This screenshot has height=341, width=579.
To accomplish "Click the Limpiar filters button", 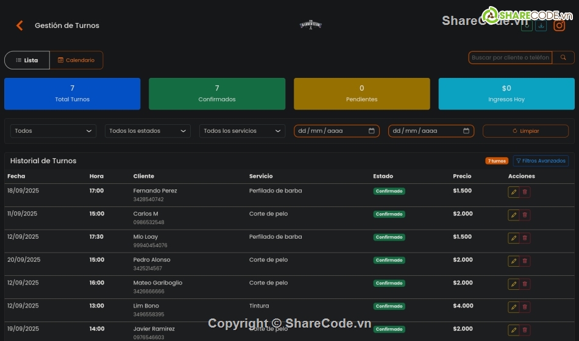I will coord(525,131).
